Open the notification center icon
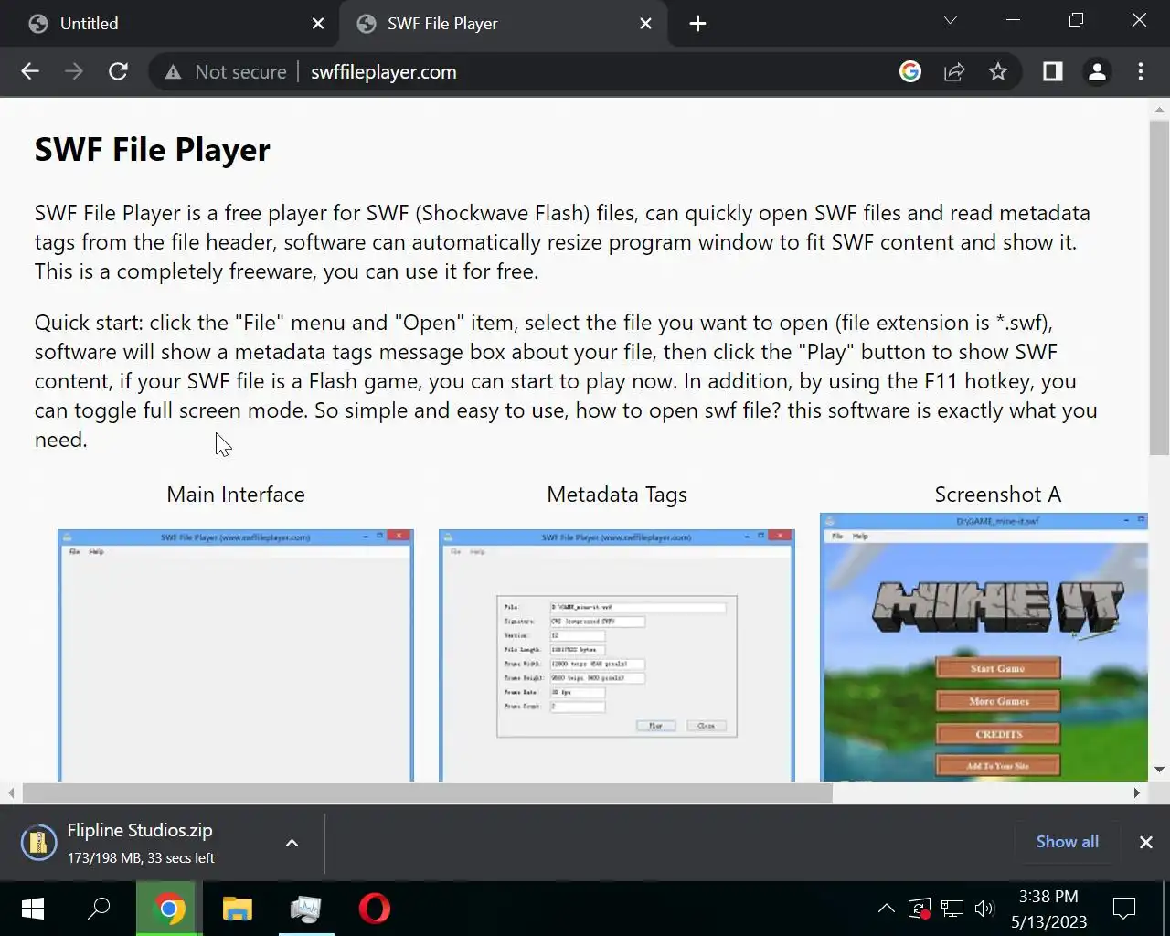 (x=1124, y=909)
